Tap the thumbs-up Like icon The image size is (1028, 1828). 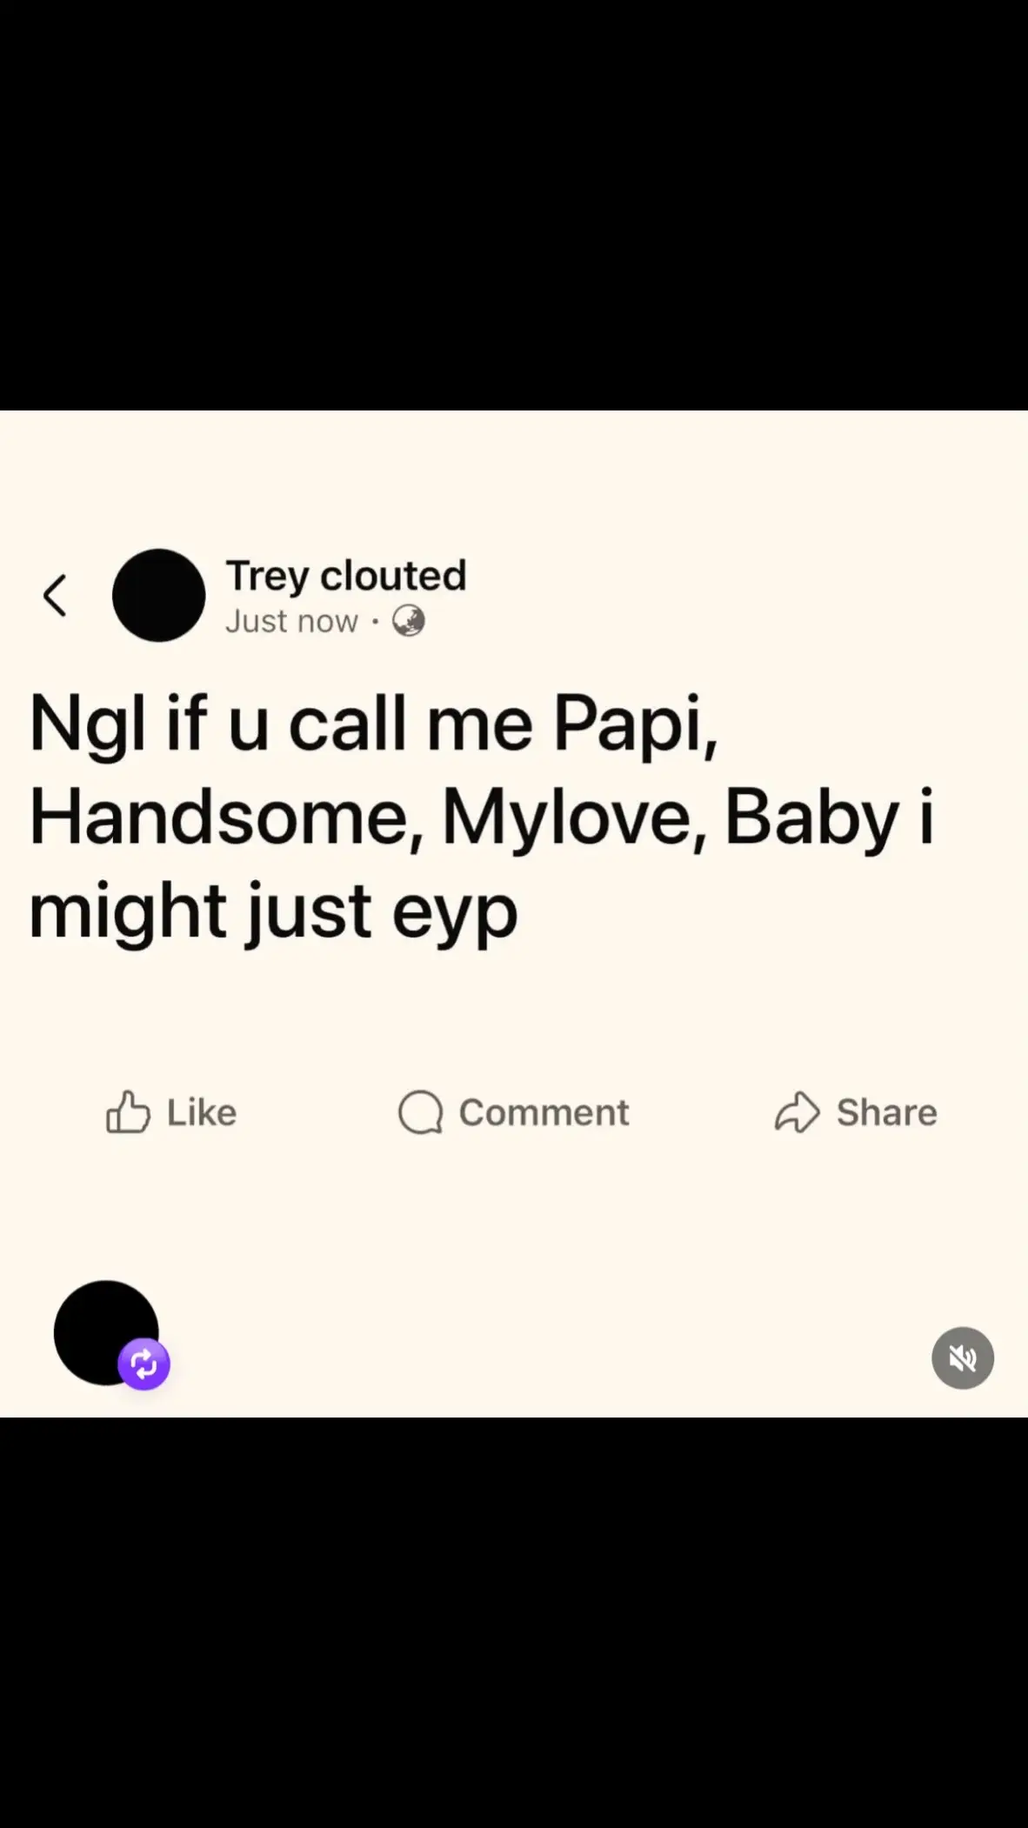coord(128,1112)
